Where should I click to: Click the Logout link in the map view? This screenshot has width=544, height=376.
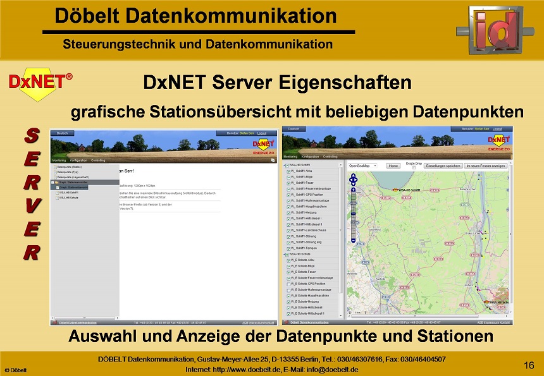(x=497, y=129)
